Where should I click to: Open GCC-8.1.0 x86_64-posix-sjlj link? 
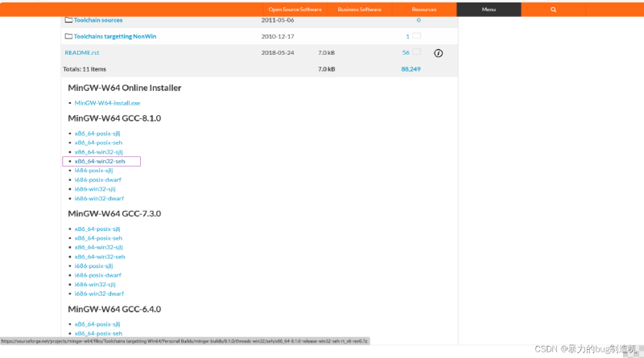tap(97, 134)
